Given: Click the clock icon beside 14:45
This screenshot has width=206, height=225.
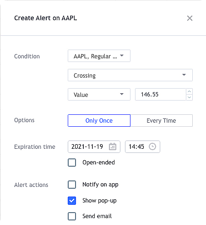Looking at the screenshot, I should 152,146.
